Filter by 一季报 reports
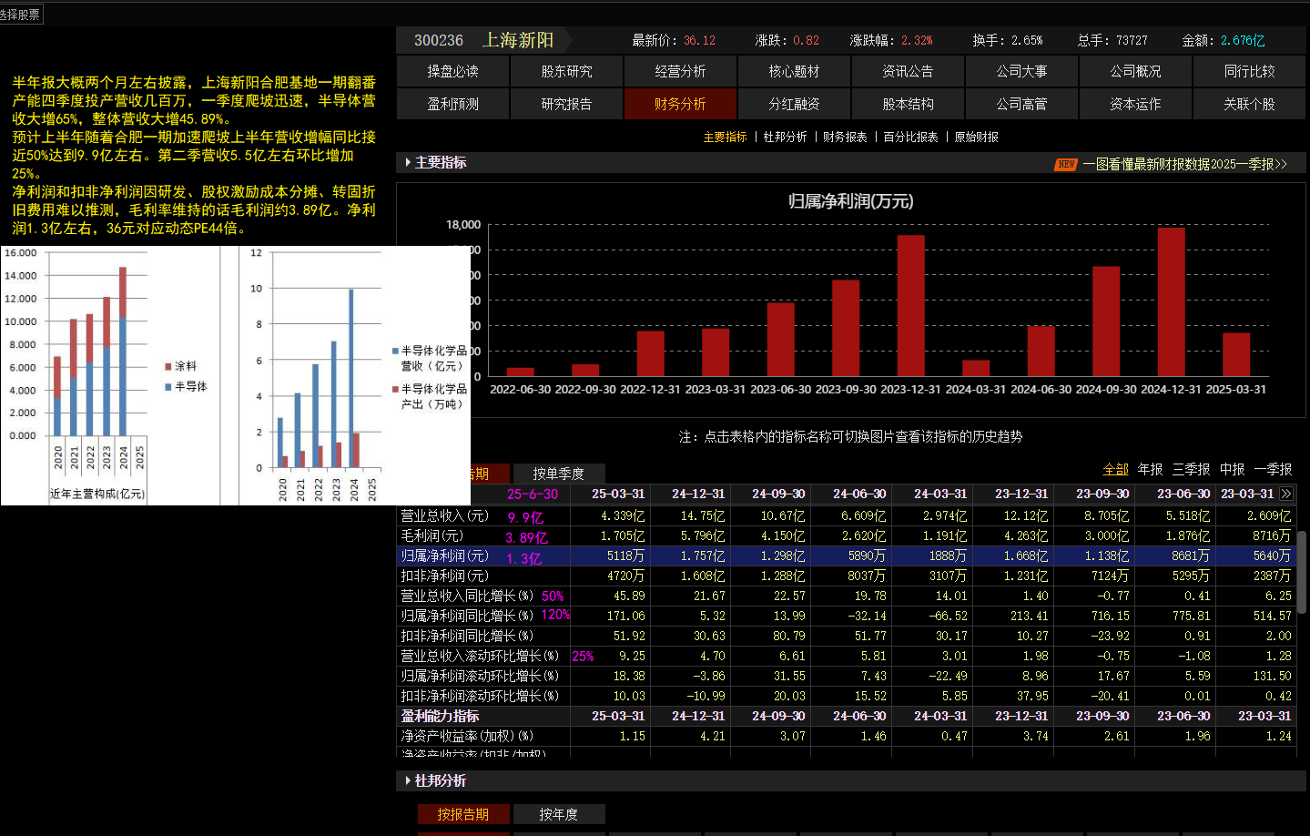The width and height of the screenshot is (1310, 836). [1273, 469]
